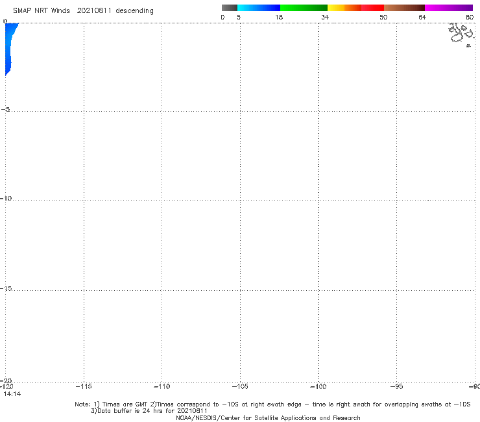Click the latitude label '-5'
The height and width of the screenshot is (422, 480).
pos(6,109)
